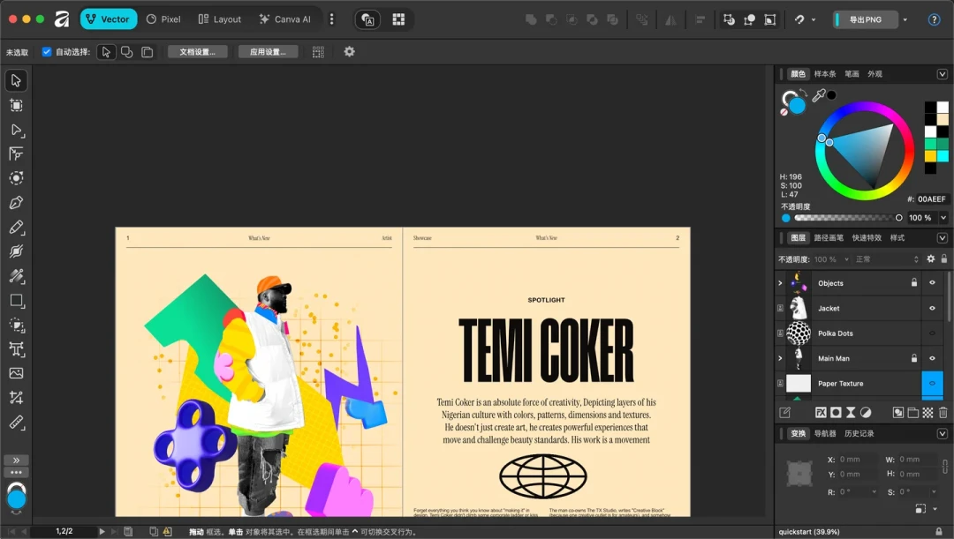Click the color picker eyedropper icon
The height and width of the screenshot is (539, 954).
coord(818,95)
